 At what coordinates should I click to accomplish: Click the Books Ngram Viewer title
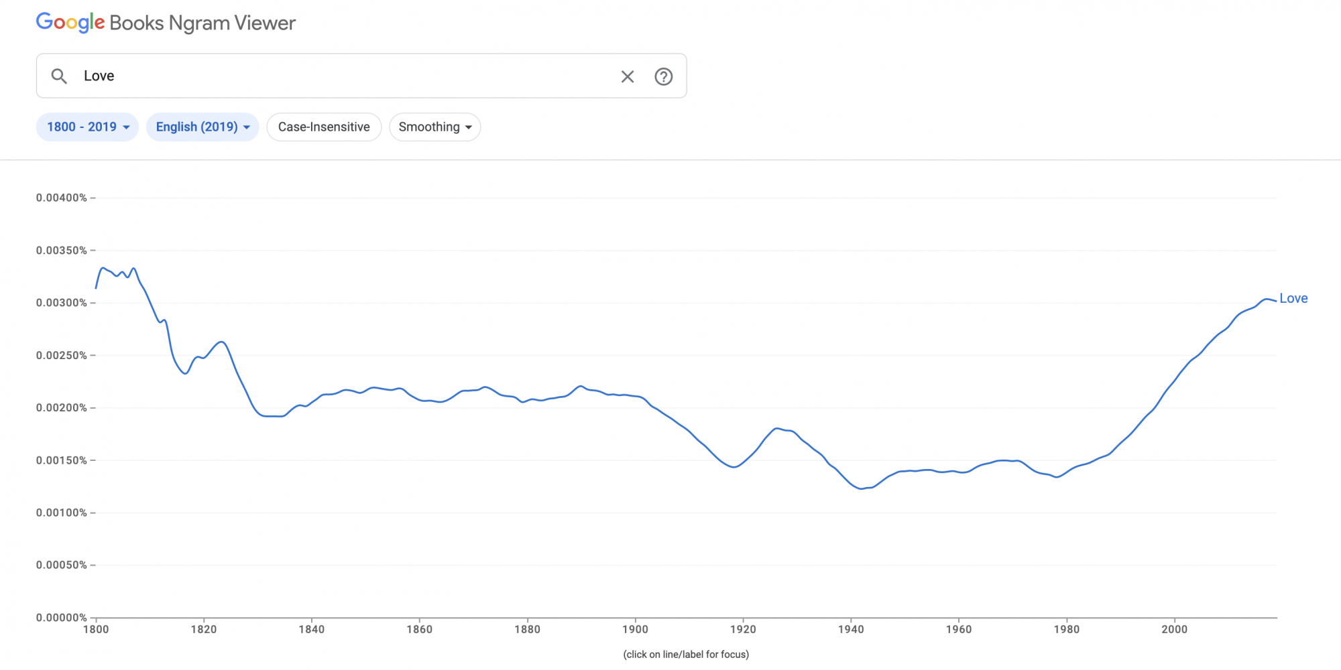tap(202, 23)
